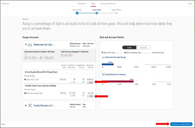The height and width of the screenshot is (128, 195).
Task: Go to the Explore Plans step label
Action: tap(116, 10)
